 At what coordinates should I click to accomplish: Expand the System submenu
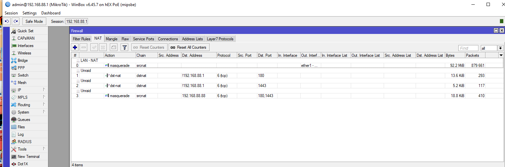click(x=29, y=112)
